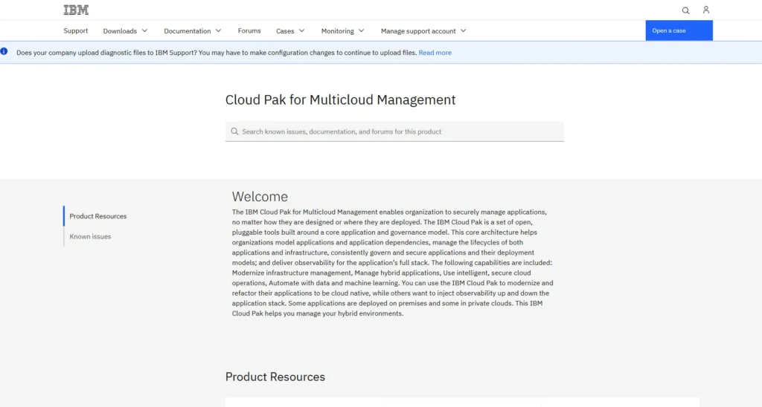Open the Manage support account dropdown
Image resolution: width=762 pixels, height=407 pixels.
[423, 31]
